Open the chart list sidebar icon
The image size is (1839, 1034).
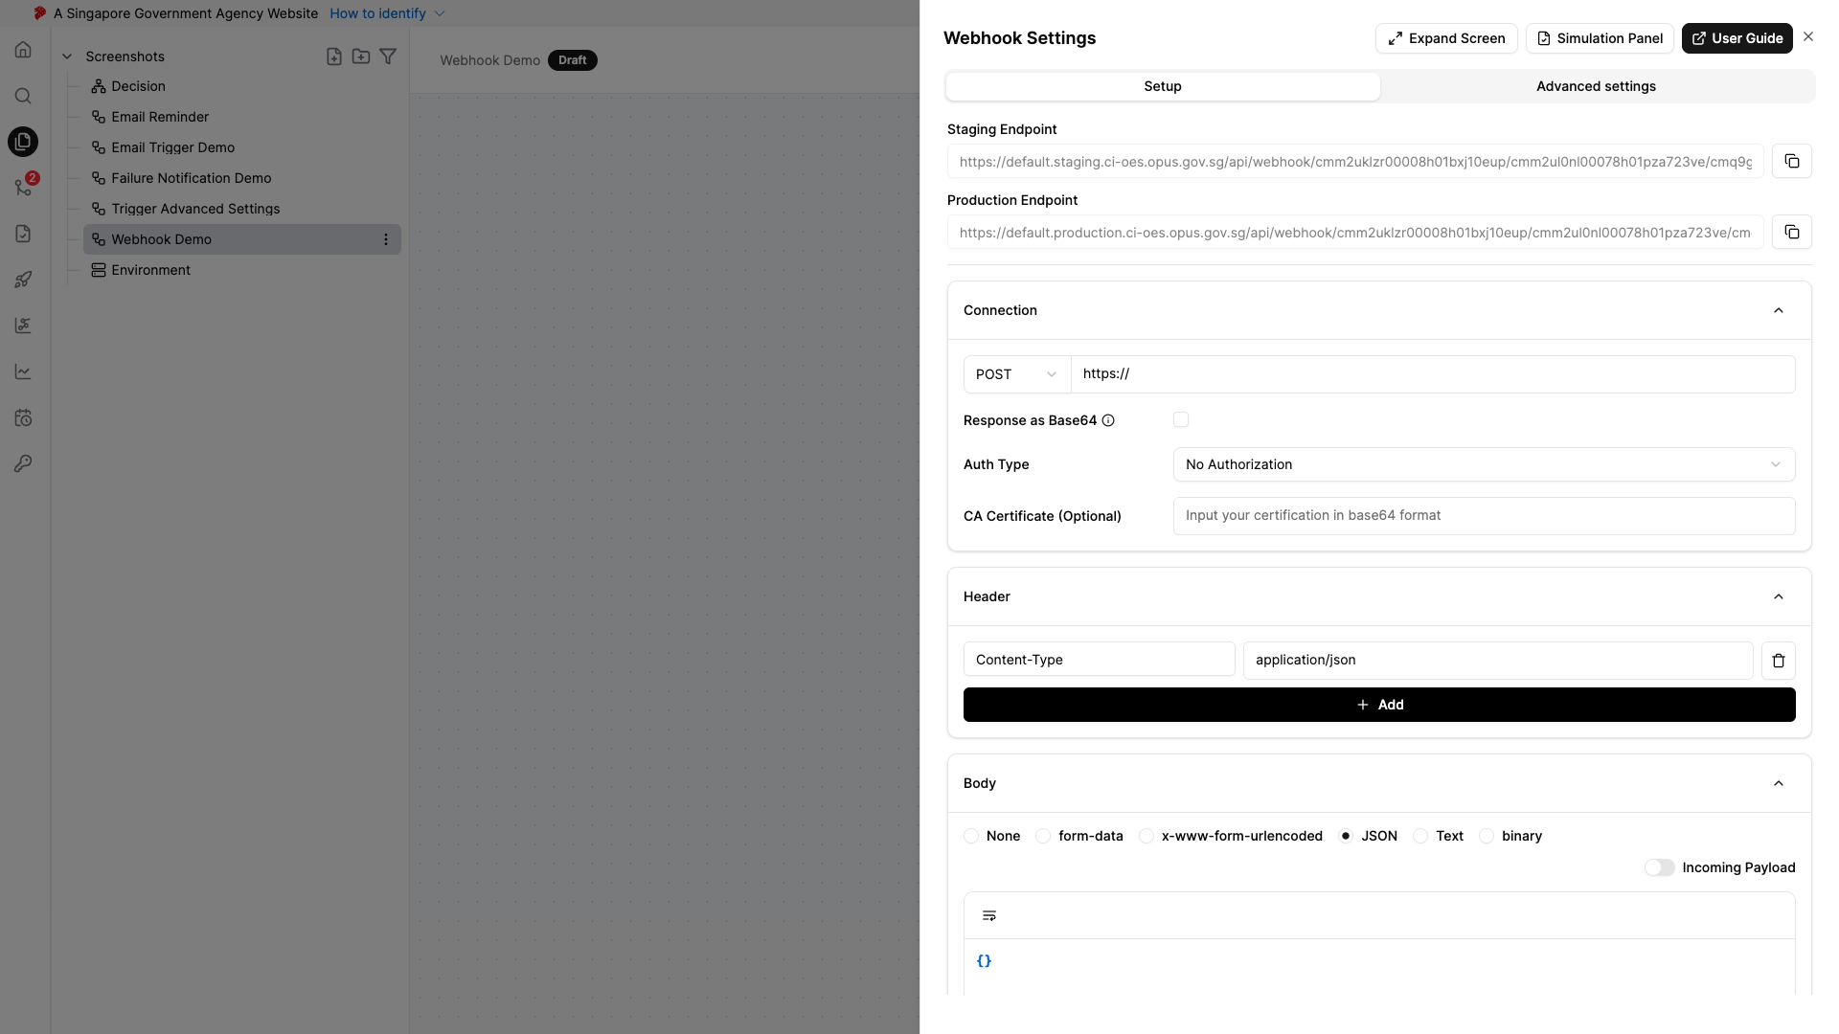23,326
